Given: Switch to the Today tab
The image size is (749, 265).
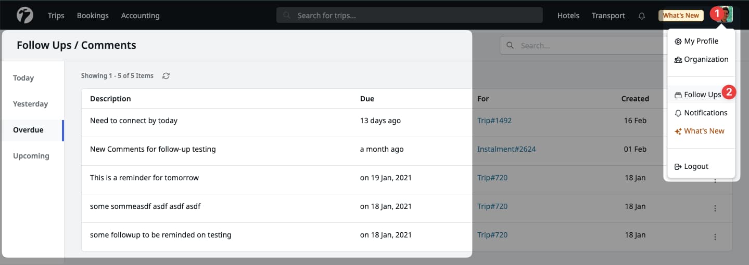Looking at the screenshot, I should tap(23, 78).
